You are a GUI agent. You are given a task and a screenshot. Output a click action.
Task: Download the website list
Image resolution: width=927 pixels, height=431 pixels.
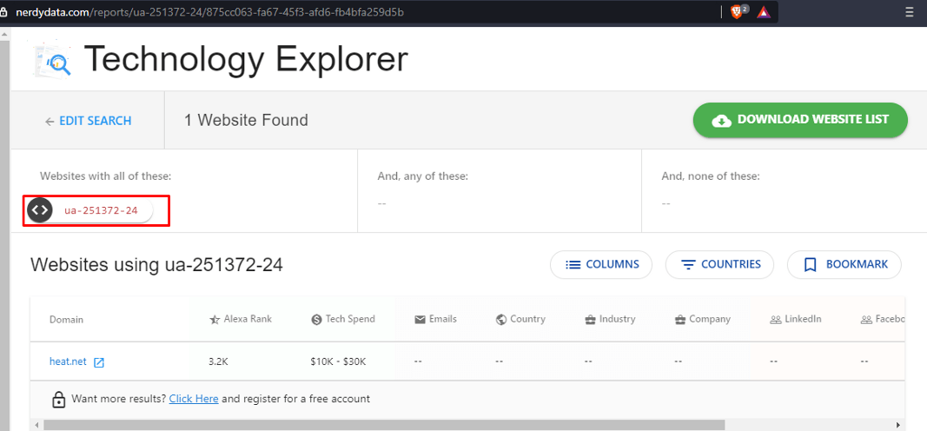coord(800,120)
